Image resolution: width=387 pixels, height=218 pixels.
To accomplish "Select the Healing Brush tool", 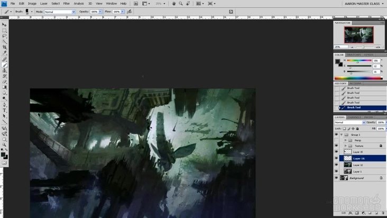I will 4,59.
